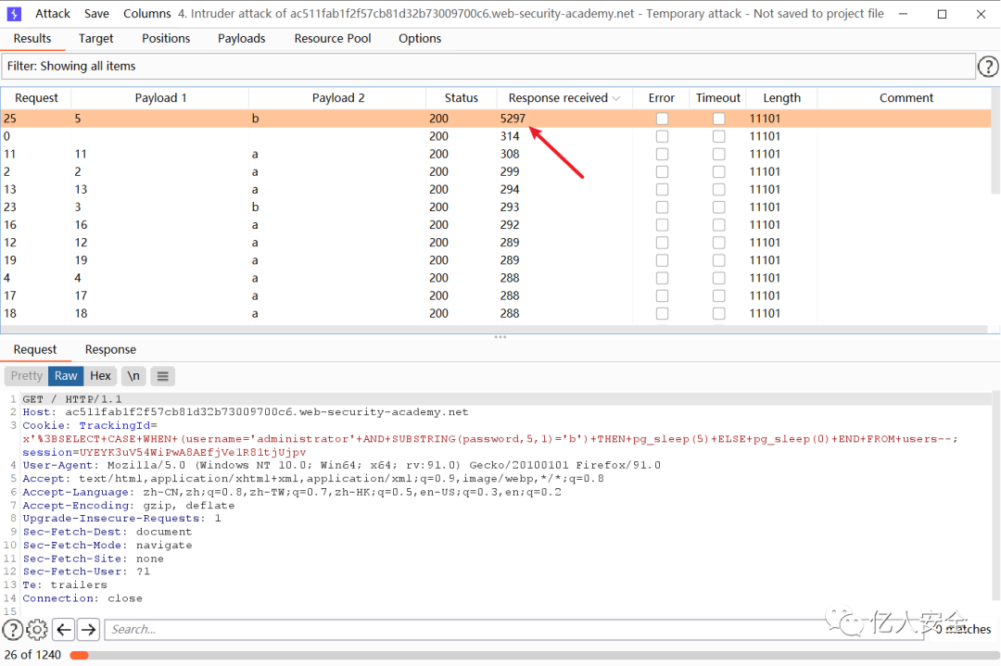Open the message editor hamburger menu
This screenshot has height=666, width=1001.
coord(163,376)
